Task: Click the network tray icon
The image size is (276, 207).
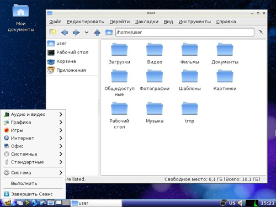Action: point(224,203)
